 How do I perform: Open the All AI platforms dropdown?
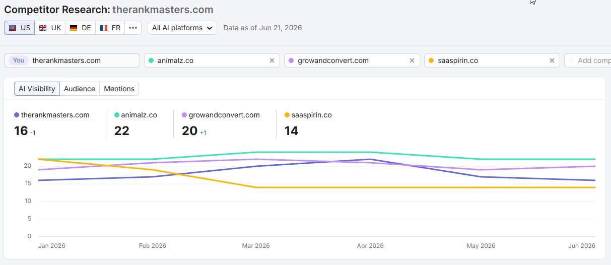tap(182, 28)
